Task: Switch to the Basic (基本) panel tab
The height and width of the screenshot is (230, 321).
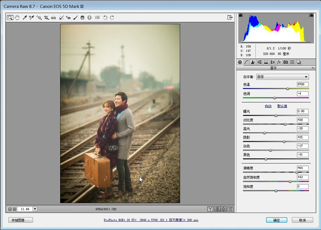Action: 240,62
